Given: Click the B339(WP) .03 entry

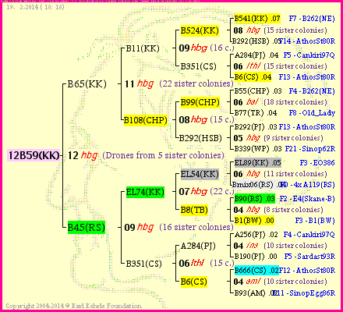Looking at the screenshot, I should (258, 149).
